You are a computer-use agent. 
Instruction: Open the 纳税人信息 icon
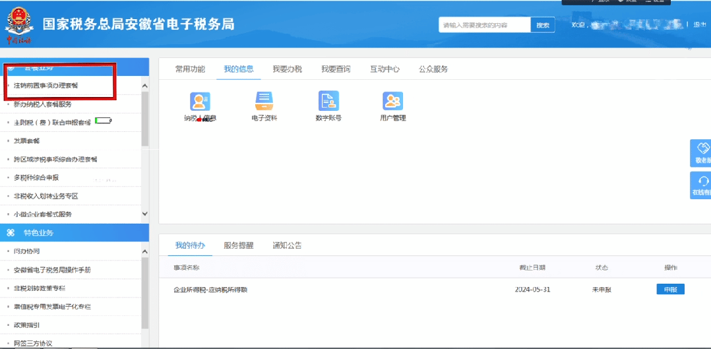[x=200, y=101]
